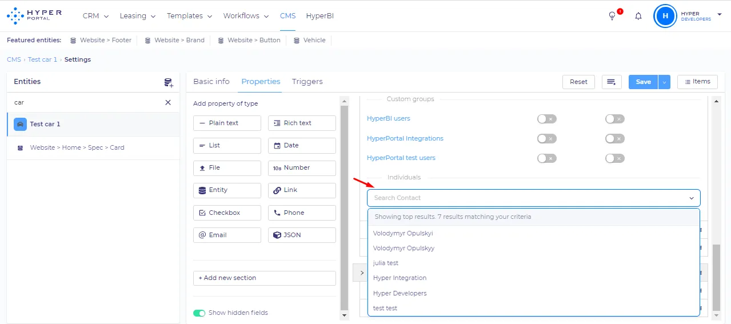731x324 pixels.
Task: Switch to the Triggers tab
Action: click(x=307, y=81)
